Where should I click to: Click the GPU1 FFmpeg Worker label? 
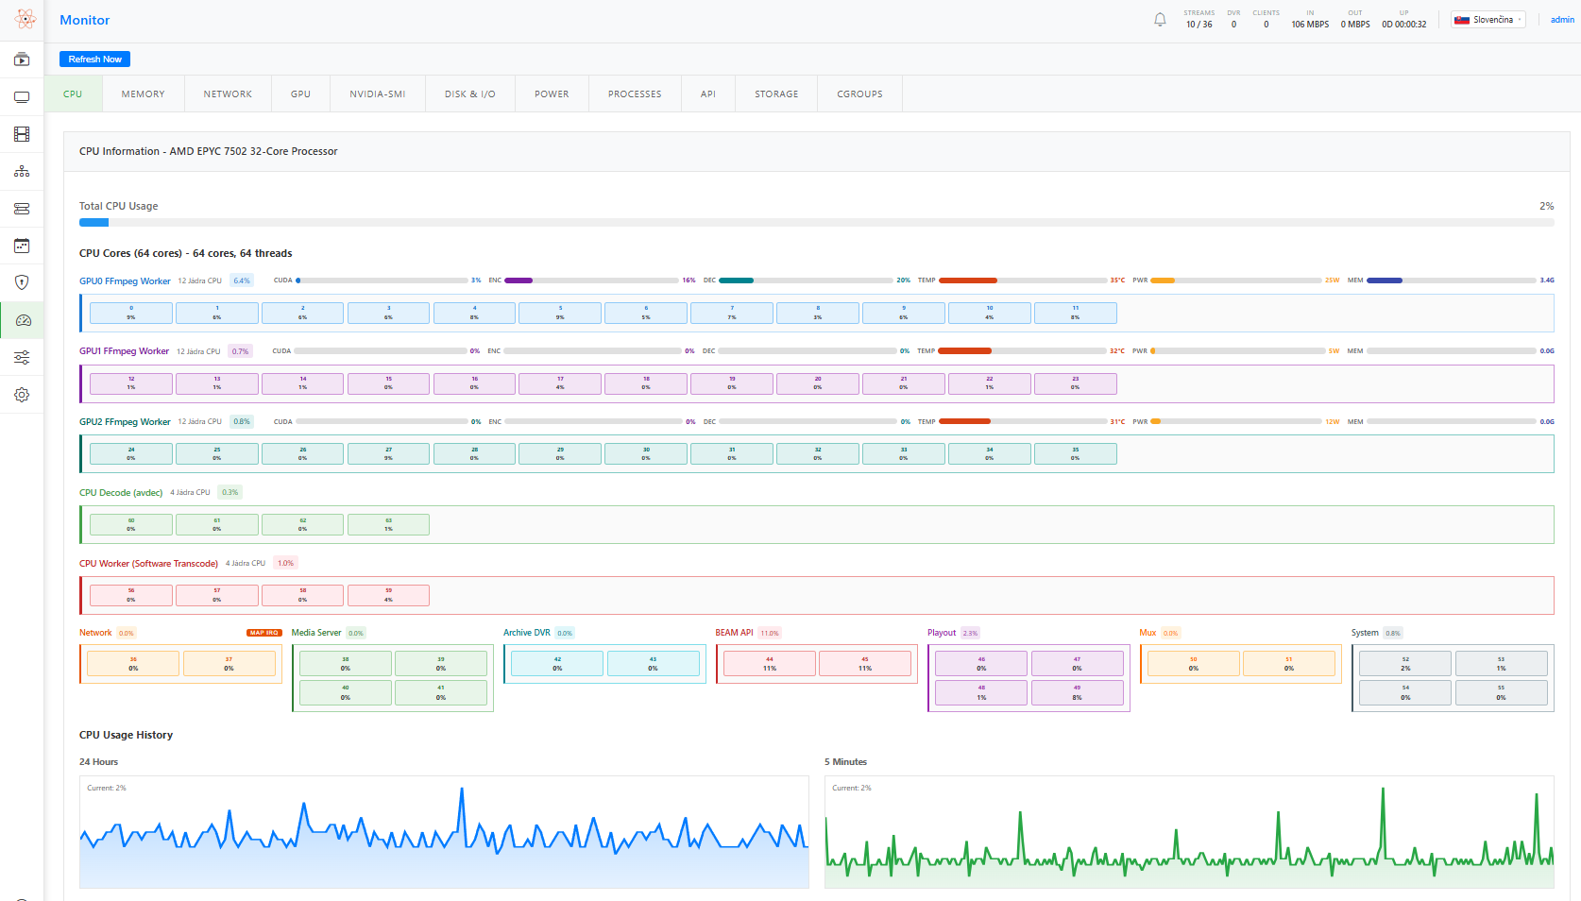coord(124,351)
